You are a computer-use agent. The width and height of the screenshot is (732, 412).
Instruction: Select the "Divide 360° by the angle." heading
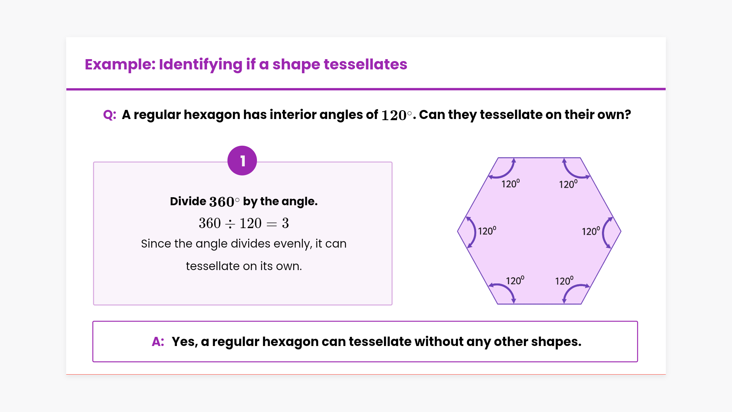coord(244,201)
